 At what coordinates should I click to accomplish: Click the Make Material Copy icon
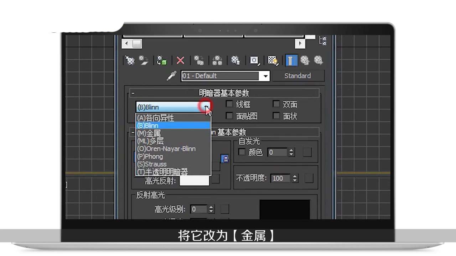199,60
